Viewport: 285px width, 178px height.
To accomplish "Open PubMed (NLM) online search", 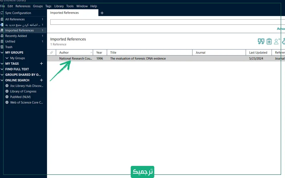I will [x=21, y=97].
